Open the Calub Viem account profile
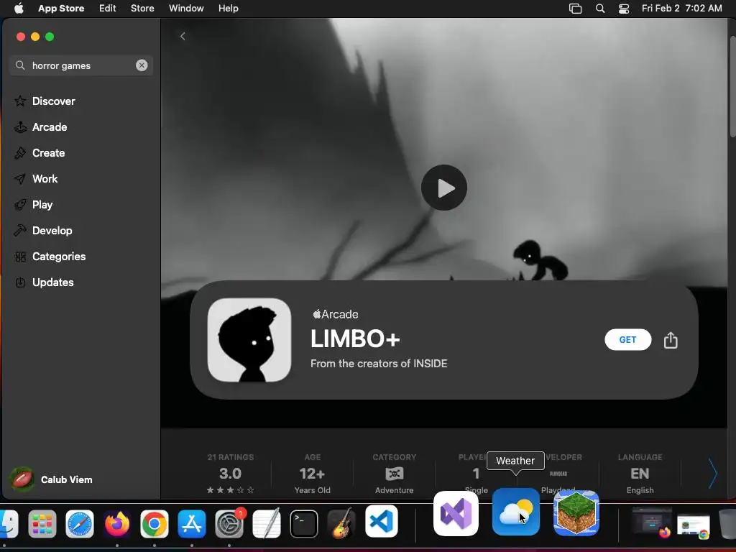 tap(52, 479)
